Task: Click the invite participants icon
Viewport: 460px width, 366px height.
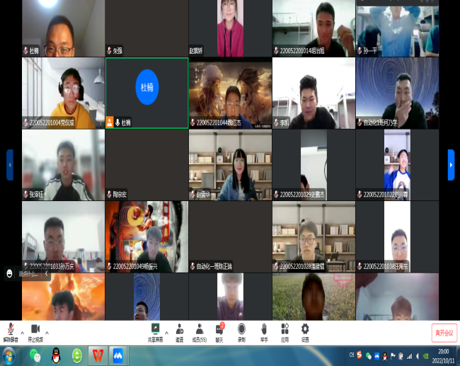Action: pyautogui.click(x=180, y=330)
